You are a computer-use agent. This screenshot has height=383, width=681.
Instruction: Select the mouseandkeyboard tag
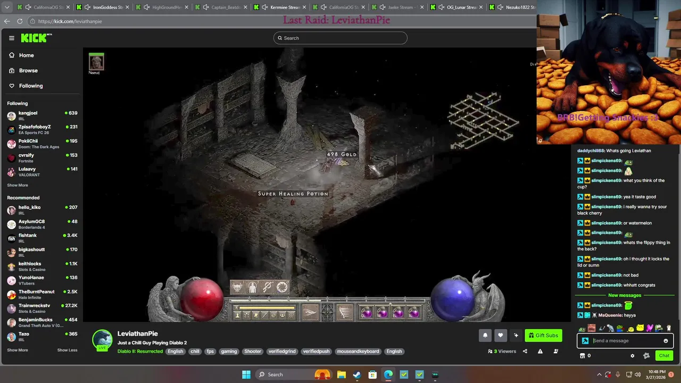click(x=358, y=351)
